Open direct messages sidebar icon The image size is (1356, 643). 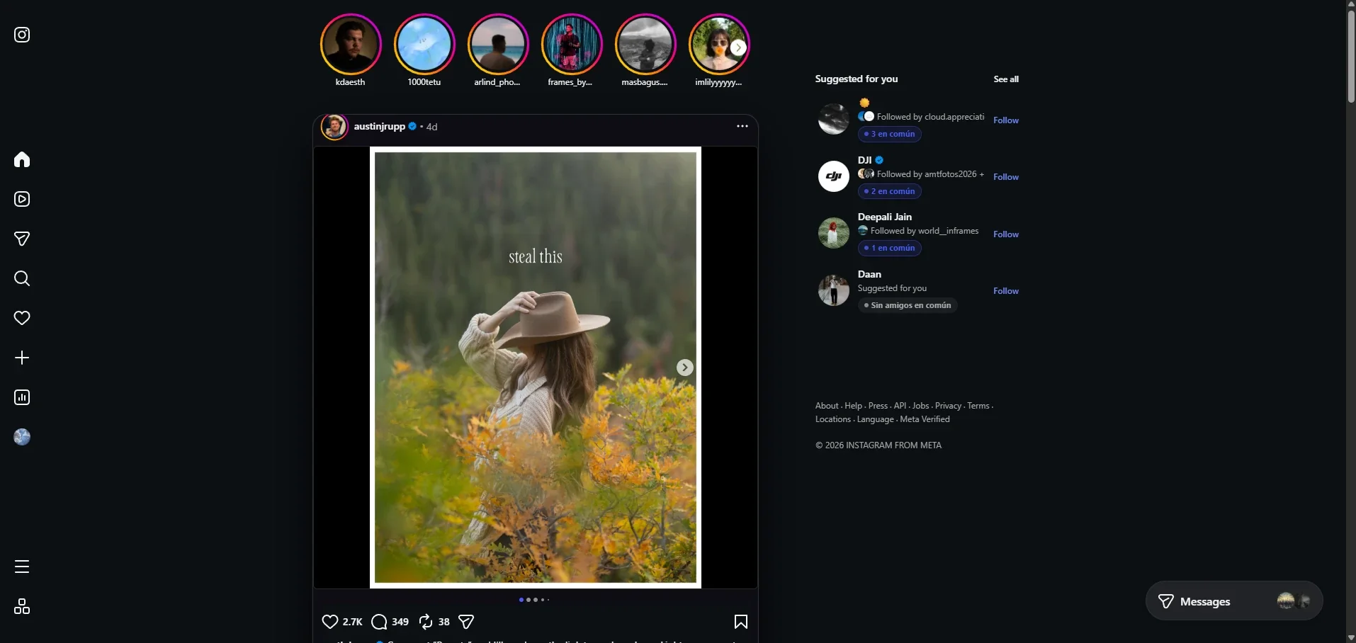coord(22,239)
